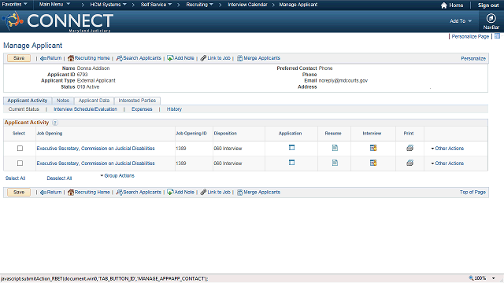Tick the first row Select checkbox
This screenshot has width=504, height=283.
(x=20, y=149)
